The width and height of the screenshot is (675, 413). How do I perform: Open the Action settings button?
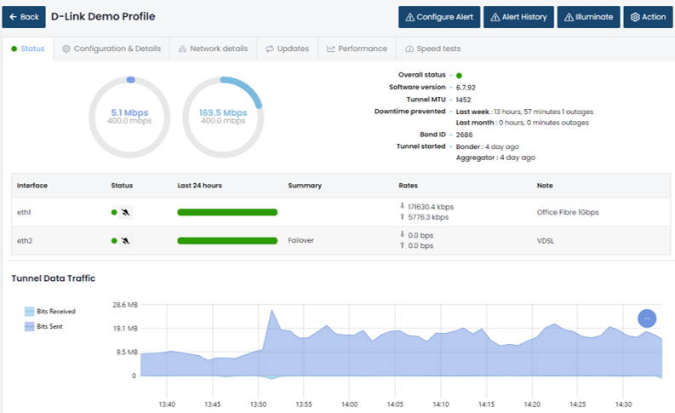648,17
